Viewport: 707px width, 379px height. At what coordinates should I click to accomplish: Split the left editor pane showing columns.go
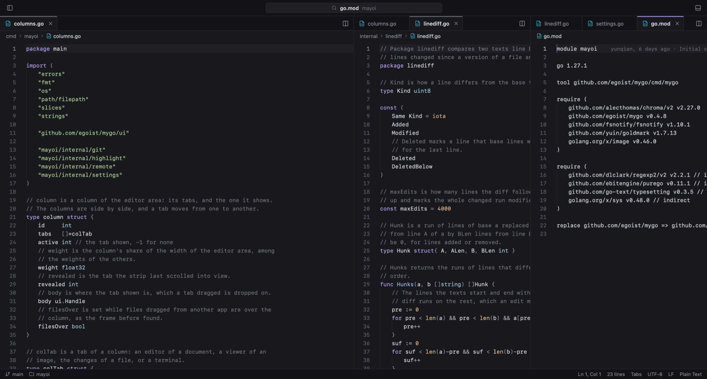(x=346, y=23)
